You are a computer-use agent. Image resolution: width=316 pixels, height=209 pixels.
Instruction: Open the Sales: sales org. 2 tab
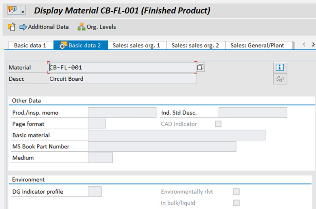click(x=195, y=45)
